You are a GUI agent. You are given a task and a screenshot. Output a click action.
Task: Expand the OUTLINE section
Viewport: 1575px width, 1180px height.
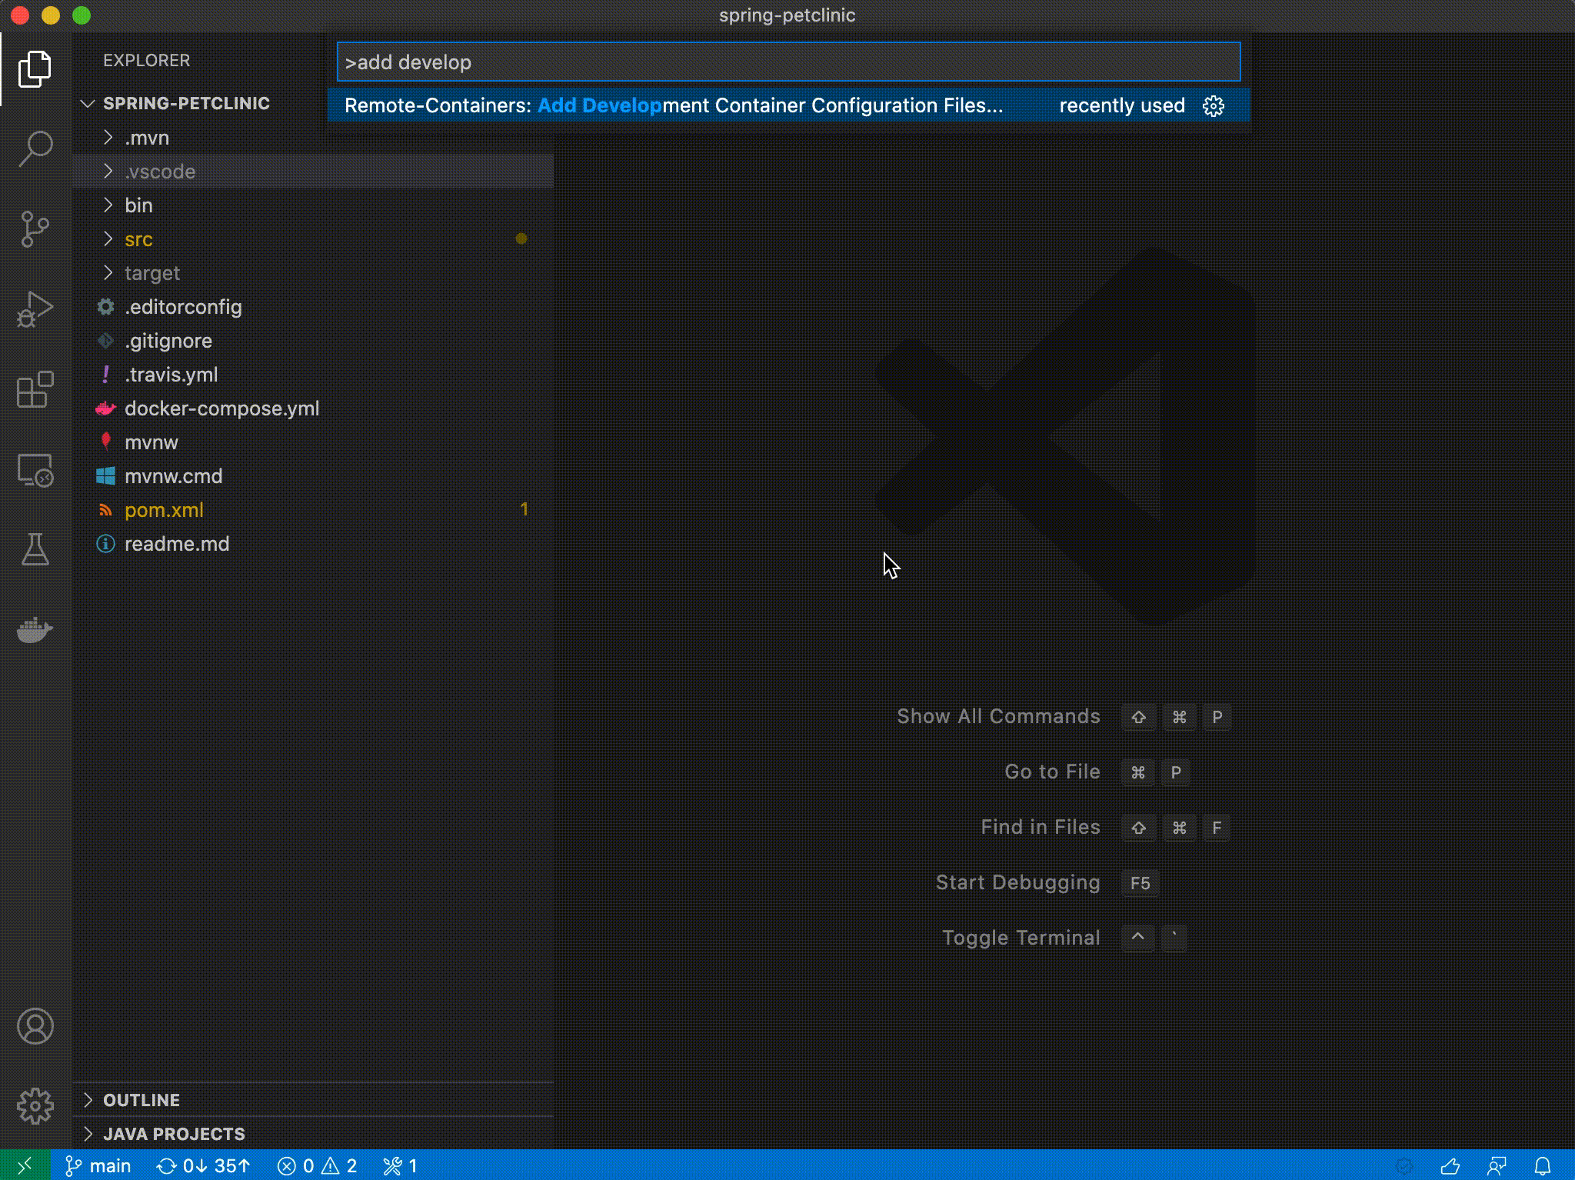click(x=142, y=1100)
